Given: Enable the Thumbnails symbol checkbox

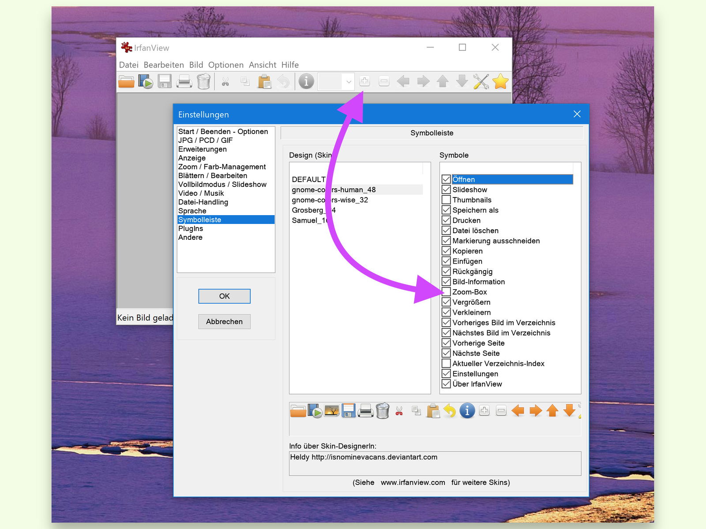Looking at the screenshot, I should (446, 200).
